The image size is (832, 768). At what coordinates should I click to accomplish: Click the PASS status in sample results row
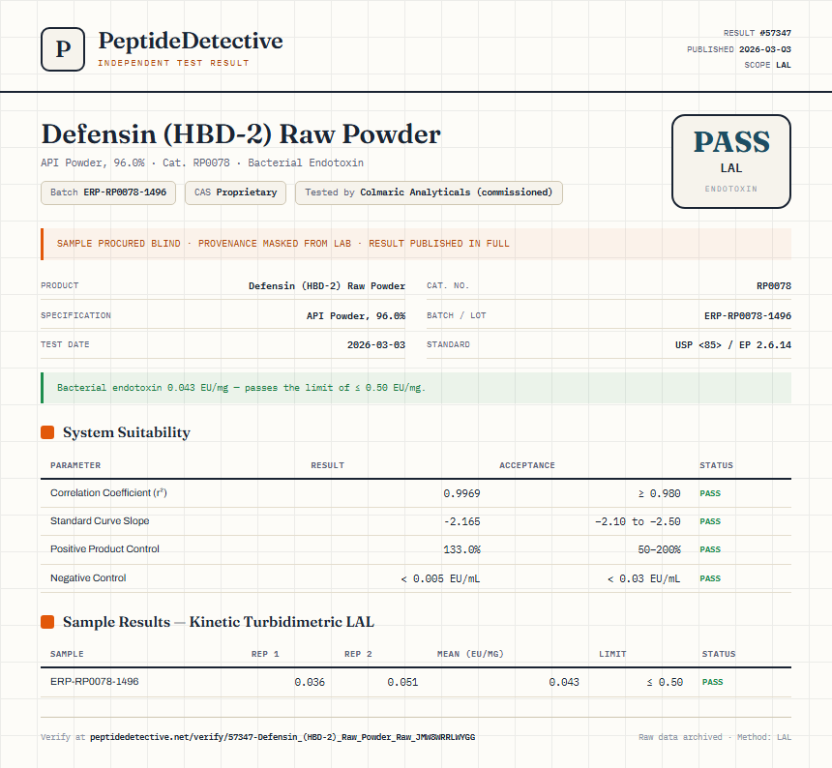713,682
